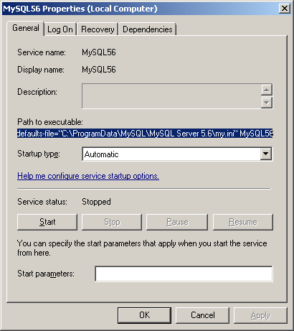
Task: Open the Dependencies tab
Action: tap(147, 29)
